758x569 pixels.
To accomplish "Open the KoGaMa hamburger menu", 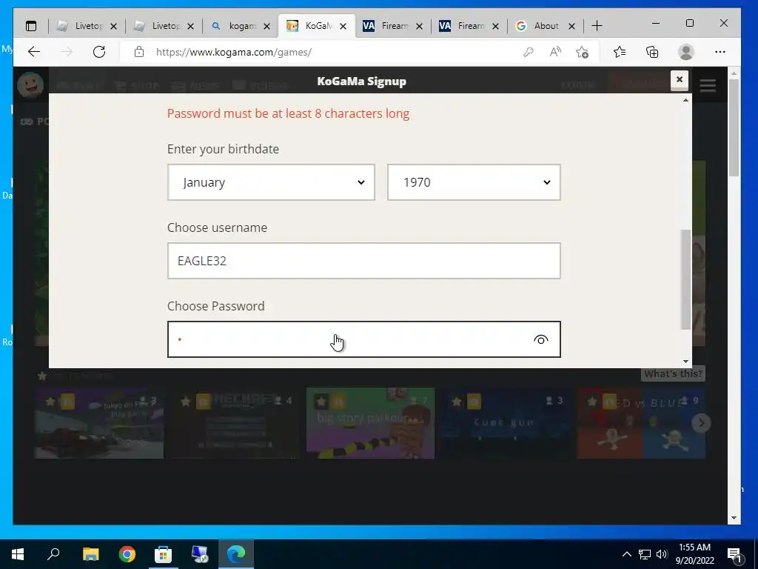I will (708, 86).
